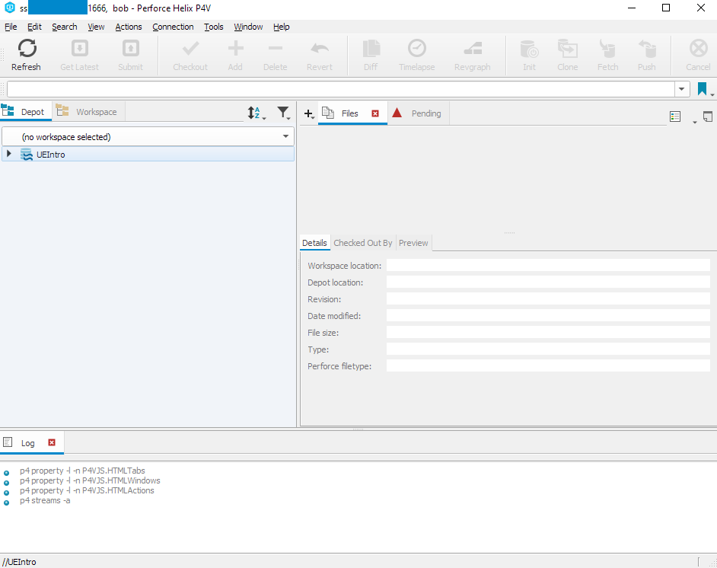Open the Connection menu

(x=173, y=27)
